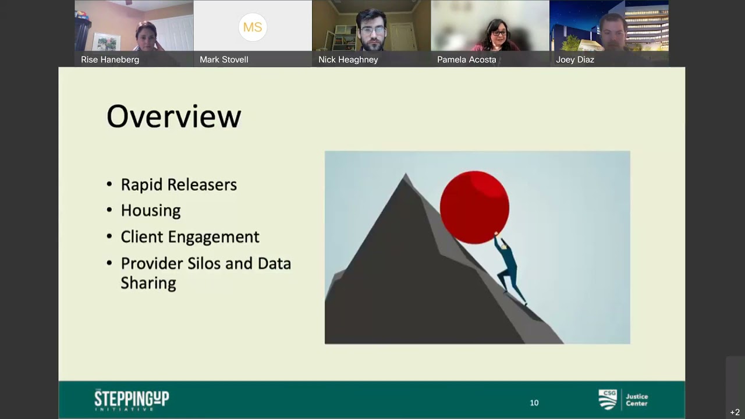The image size is (745, 419).
Task: Click the boulder-pushing mountain illustration
Action: coord(477,247)
